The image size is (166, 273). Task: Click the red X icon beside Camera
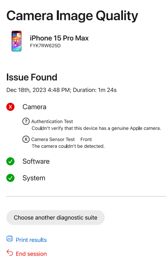(x=10, y=107)
